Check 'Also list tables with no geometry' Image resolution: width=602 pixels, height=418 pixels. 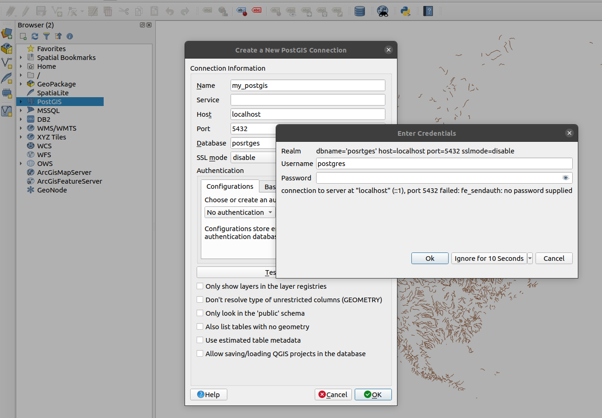(200, 327)
